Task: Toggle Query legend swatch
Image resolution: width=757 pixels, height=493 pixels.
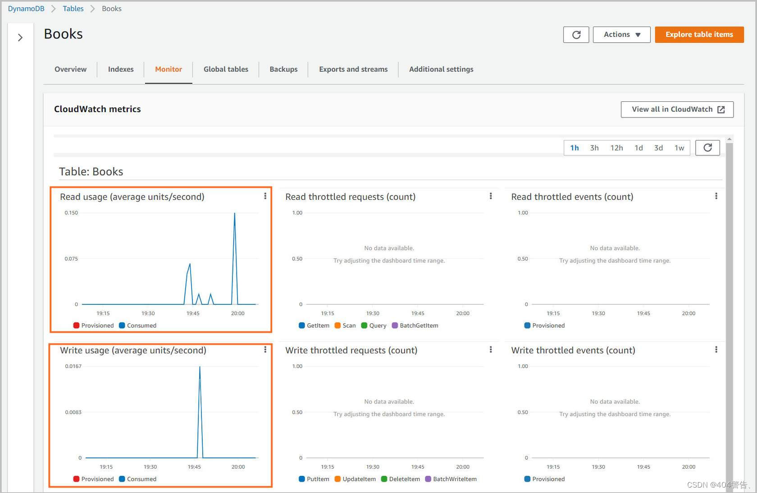Action: 364,326
